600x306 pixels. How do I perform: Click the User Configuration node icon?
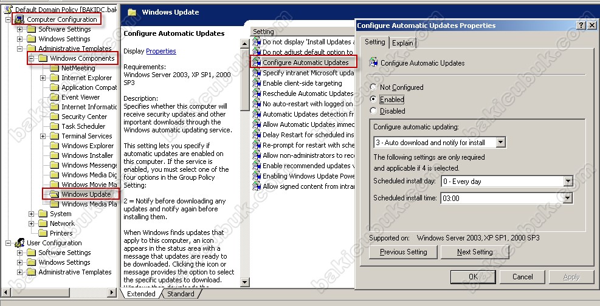(19, 243)
